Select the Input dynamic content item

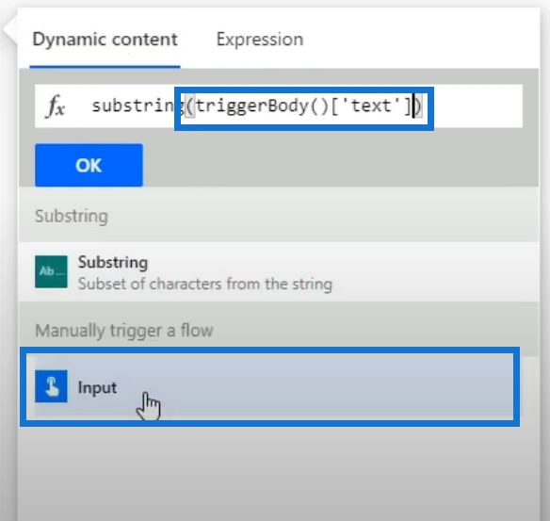tap(270, 386)
